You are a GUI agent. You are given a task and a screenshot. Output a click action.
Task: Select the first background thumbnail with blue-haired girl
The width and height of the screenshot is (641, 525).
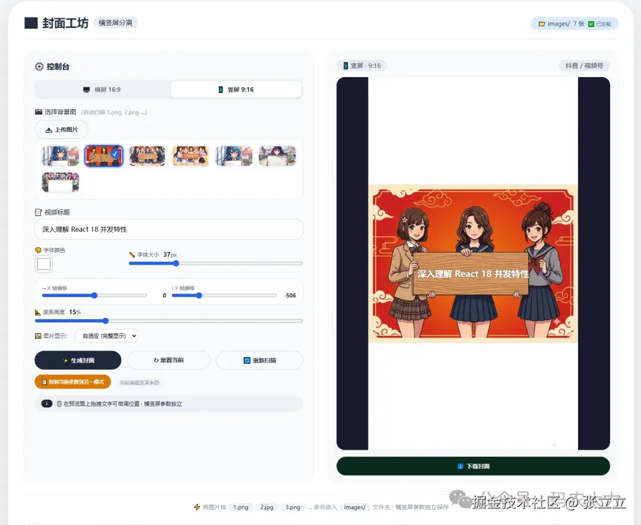click(61, 156)
